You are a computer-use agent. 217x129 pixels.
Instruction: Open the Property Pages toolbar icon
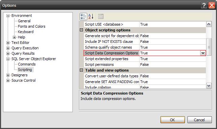(x=101, y=17)
